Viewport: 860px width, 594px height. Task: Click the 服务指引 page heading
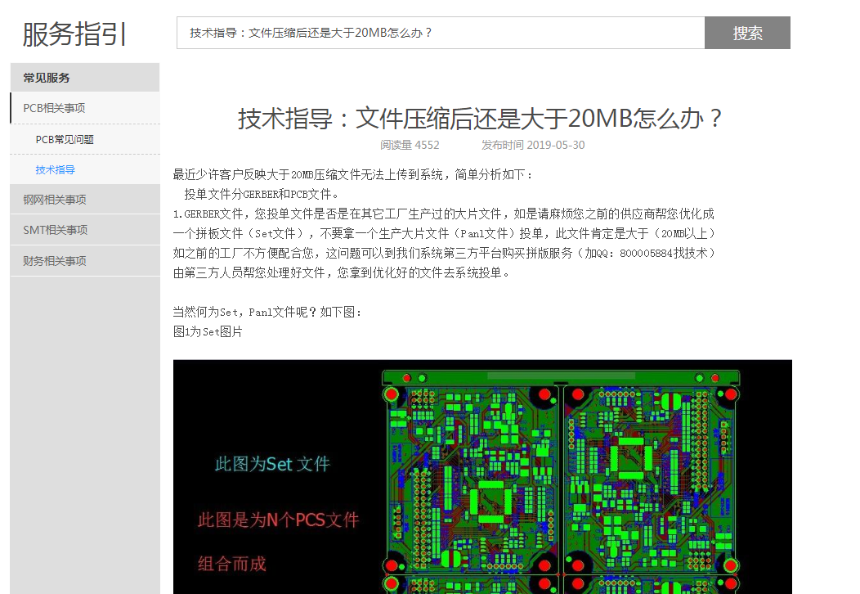pyautogui.click(x=74, y=34)
